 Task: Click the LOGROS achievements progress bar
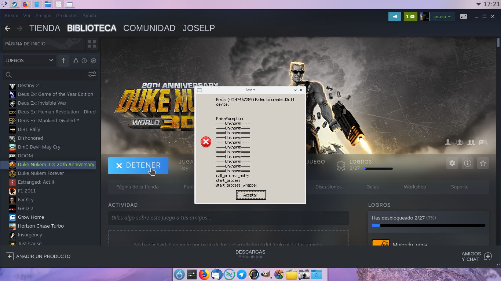coord(378,169)
